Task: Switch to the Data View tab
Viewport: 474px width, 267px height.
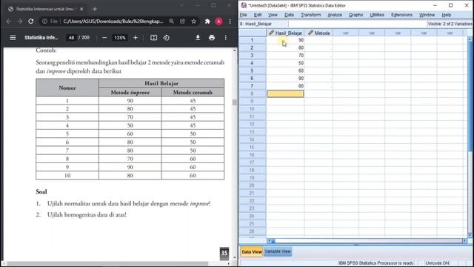Action: pyautogui.click(x=252, y=251)
